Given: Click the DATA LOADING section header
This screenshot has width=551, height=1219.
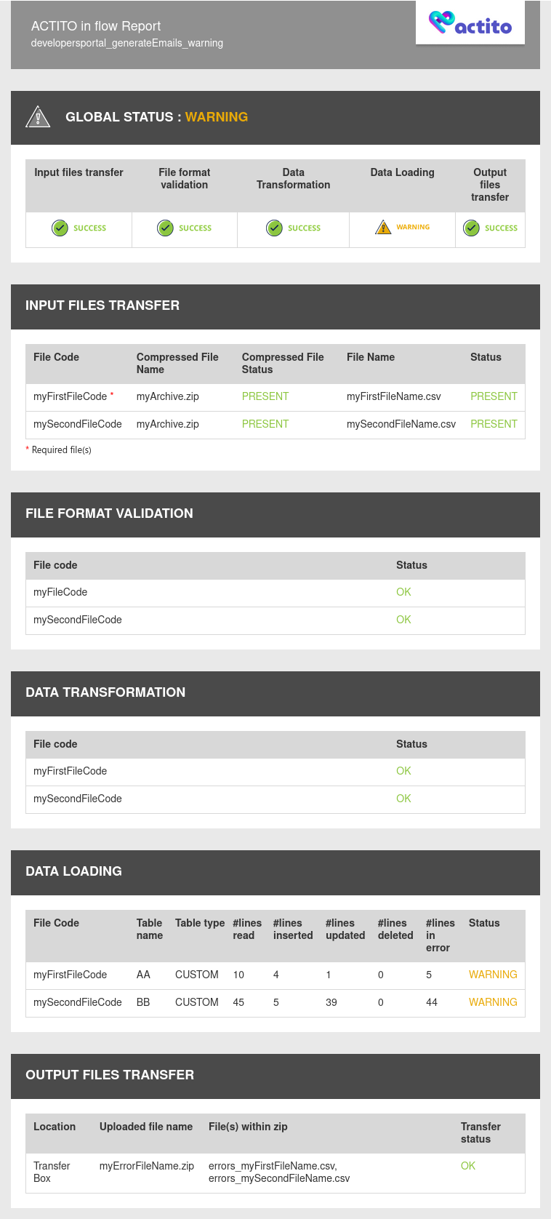Looking at the screenshot, I should pos(73,871).
